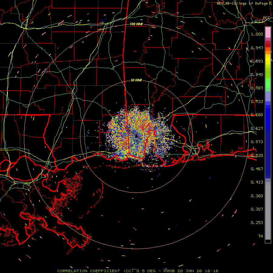The image size is (273, 273).
Task: Select the 0.413 scale value
Action: [257, 182]
